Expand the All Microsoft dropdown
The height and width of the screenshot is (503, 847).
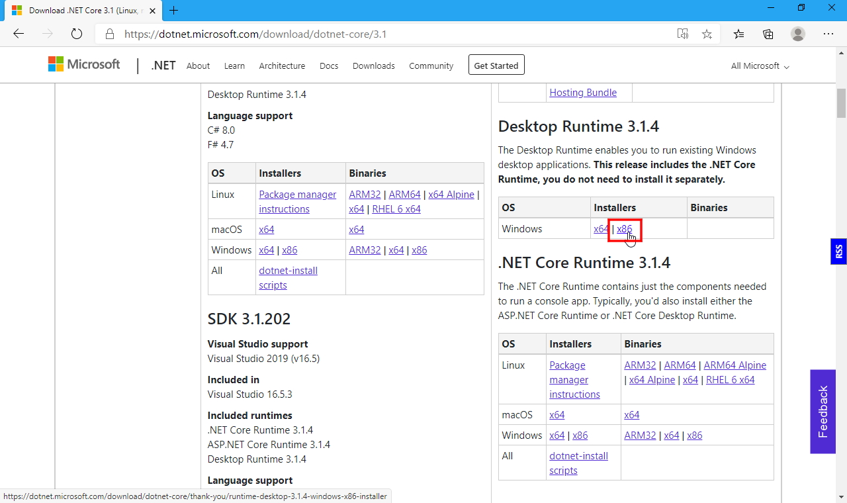pyautogui.click(x=760, y=66)
